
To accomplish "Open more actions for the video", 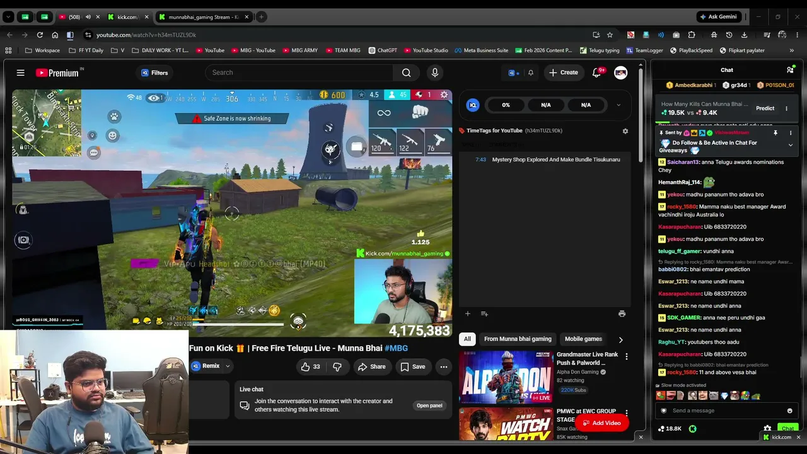I will (x=444, y=366).
